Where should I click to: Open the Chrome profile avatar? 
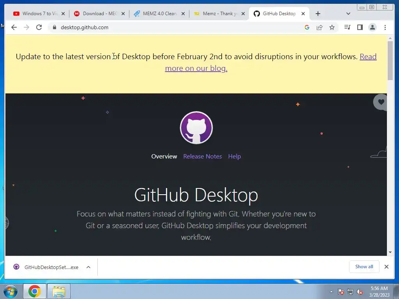coord(372,27)
